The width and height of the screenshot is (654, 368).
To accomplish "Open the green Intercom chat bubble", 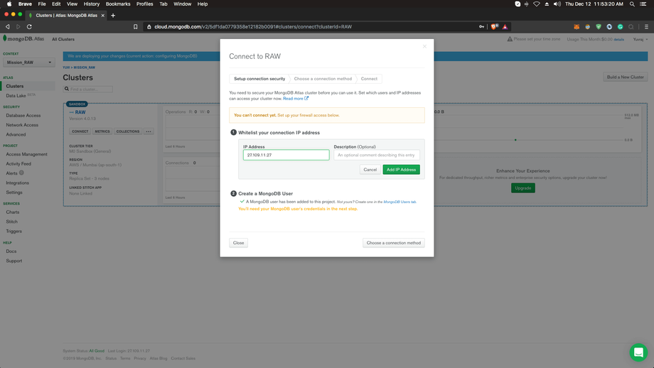I will 638,352.
